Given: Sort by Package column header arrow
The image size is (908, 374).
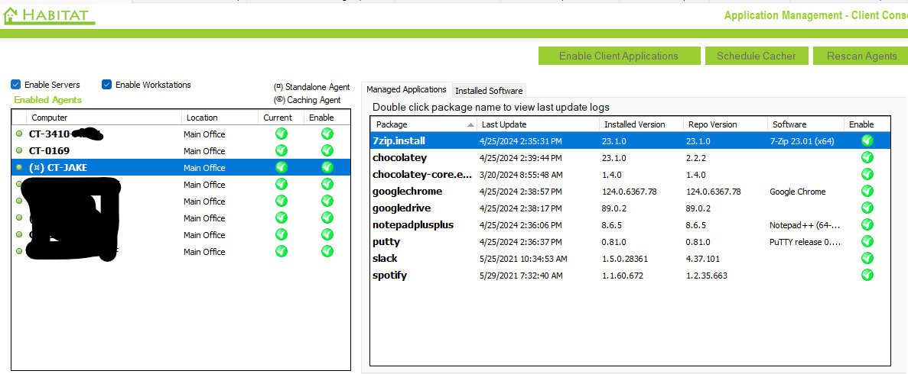Looking at the screenshot, I should click(x=470, y=124).
